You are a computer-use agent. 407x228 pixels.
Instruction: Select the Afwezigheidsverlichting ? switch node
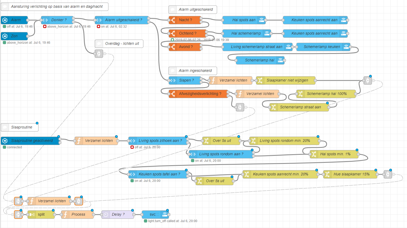pos(200,94)
